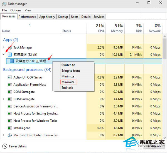Image resolution: width=167 pixels, height=153 pixels.
Task: Click the 9.0 MB memory value
Action: tap(118, 47)
